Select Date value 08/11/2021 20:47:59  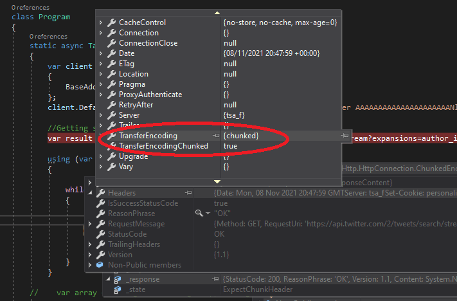tap(272, 53)
